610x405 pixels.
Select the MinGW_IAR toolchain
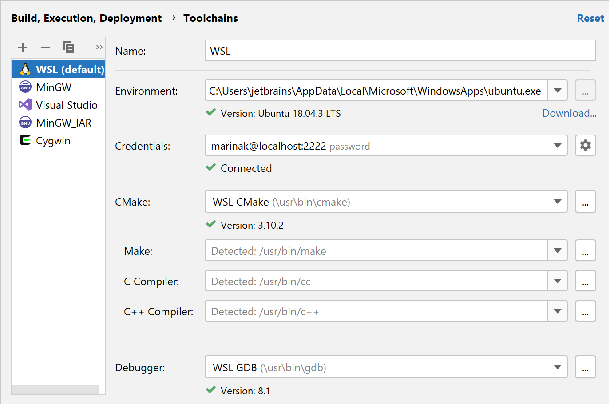(59, 123)
